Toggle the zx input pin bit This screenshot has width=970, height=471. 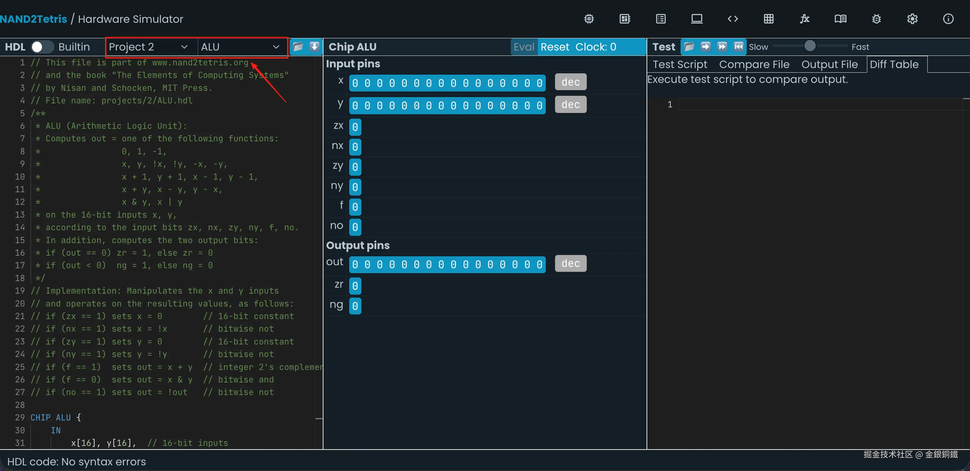[x=355, y=127]
